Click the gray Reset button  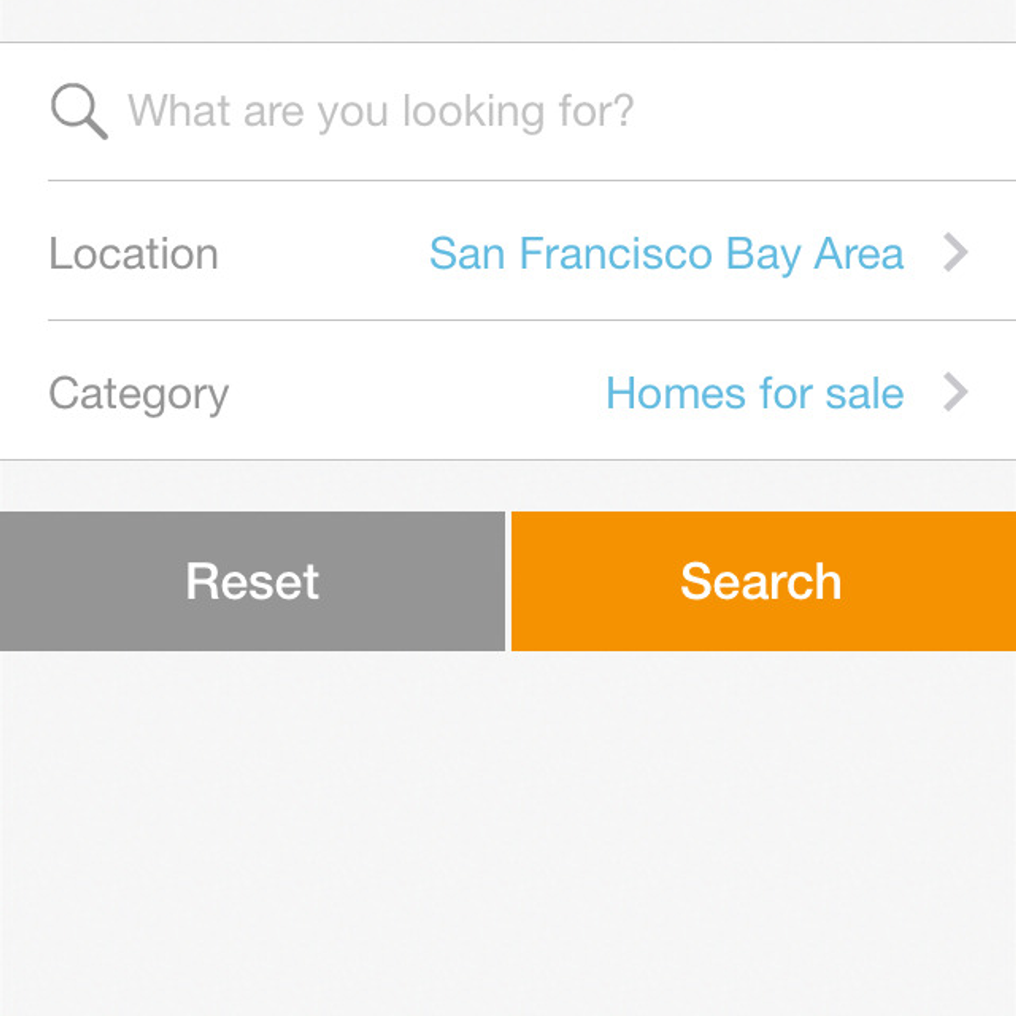click(252, 581)
